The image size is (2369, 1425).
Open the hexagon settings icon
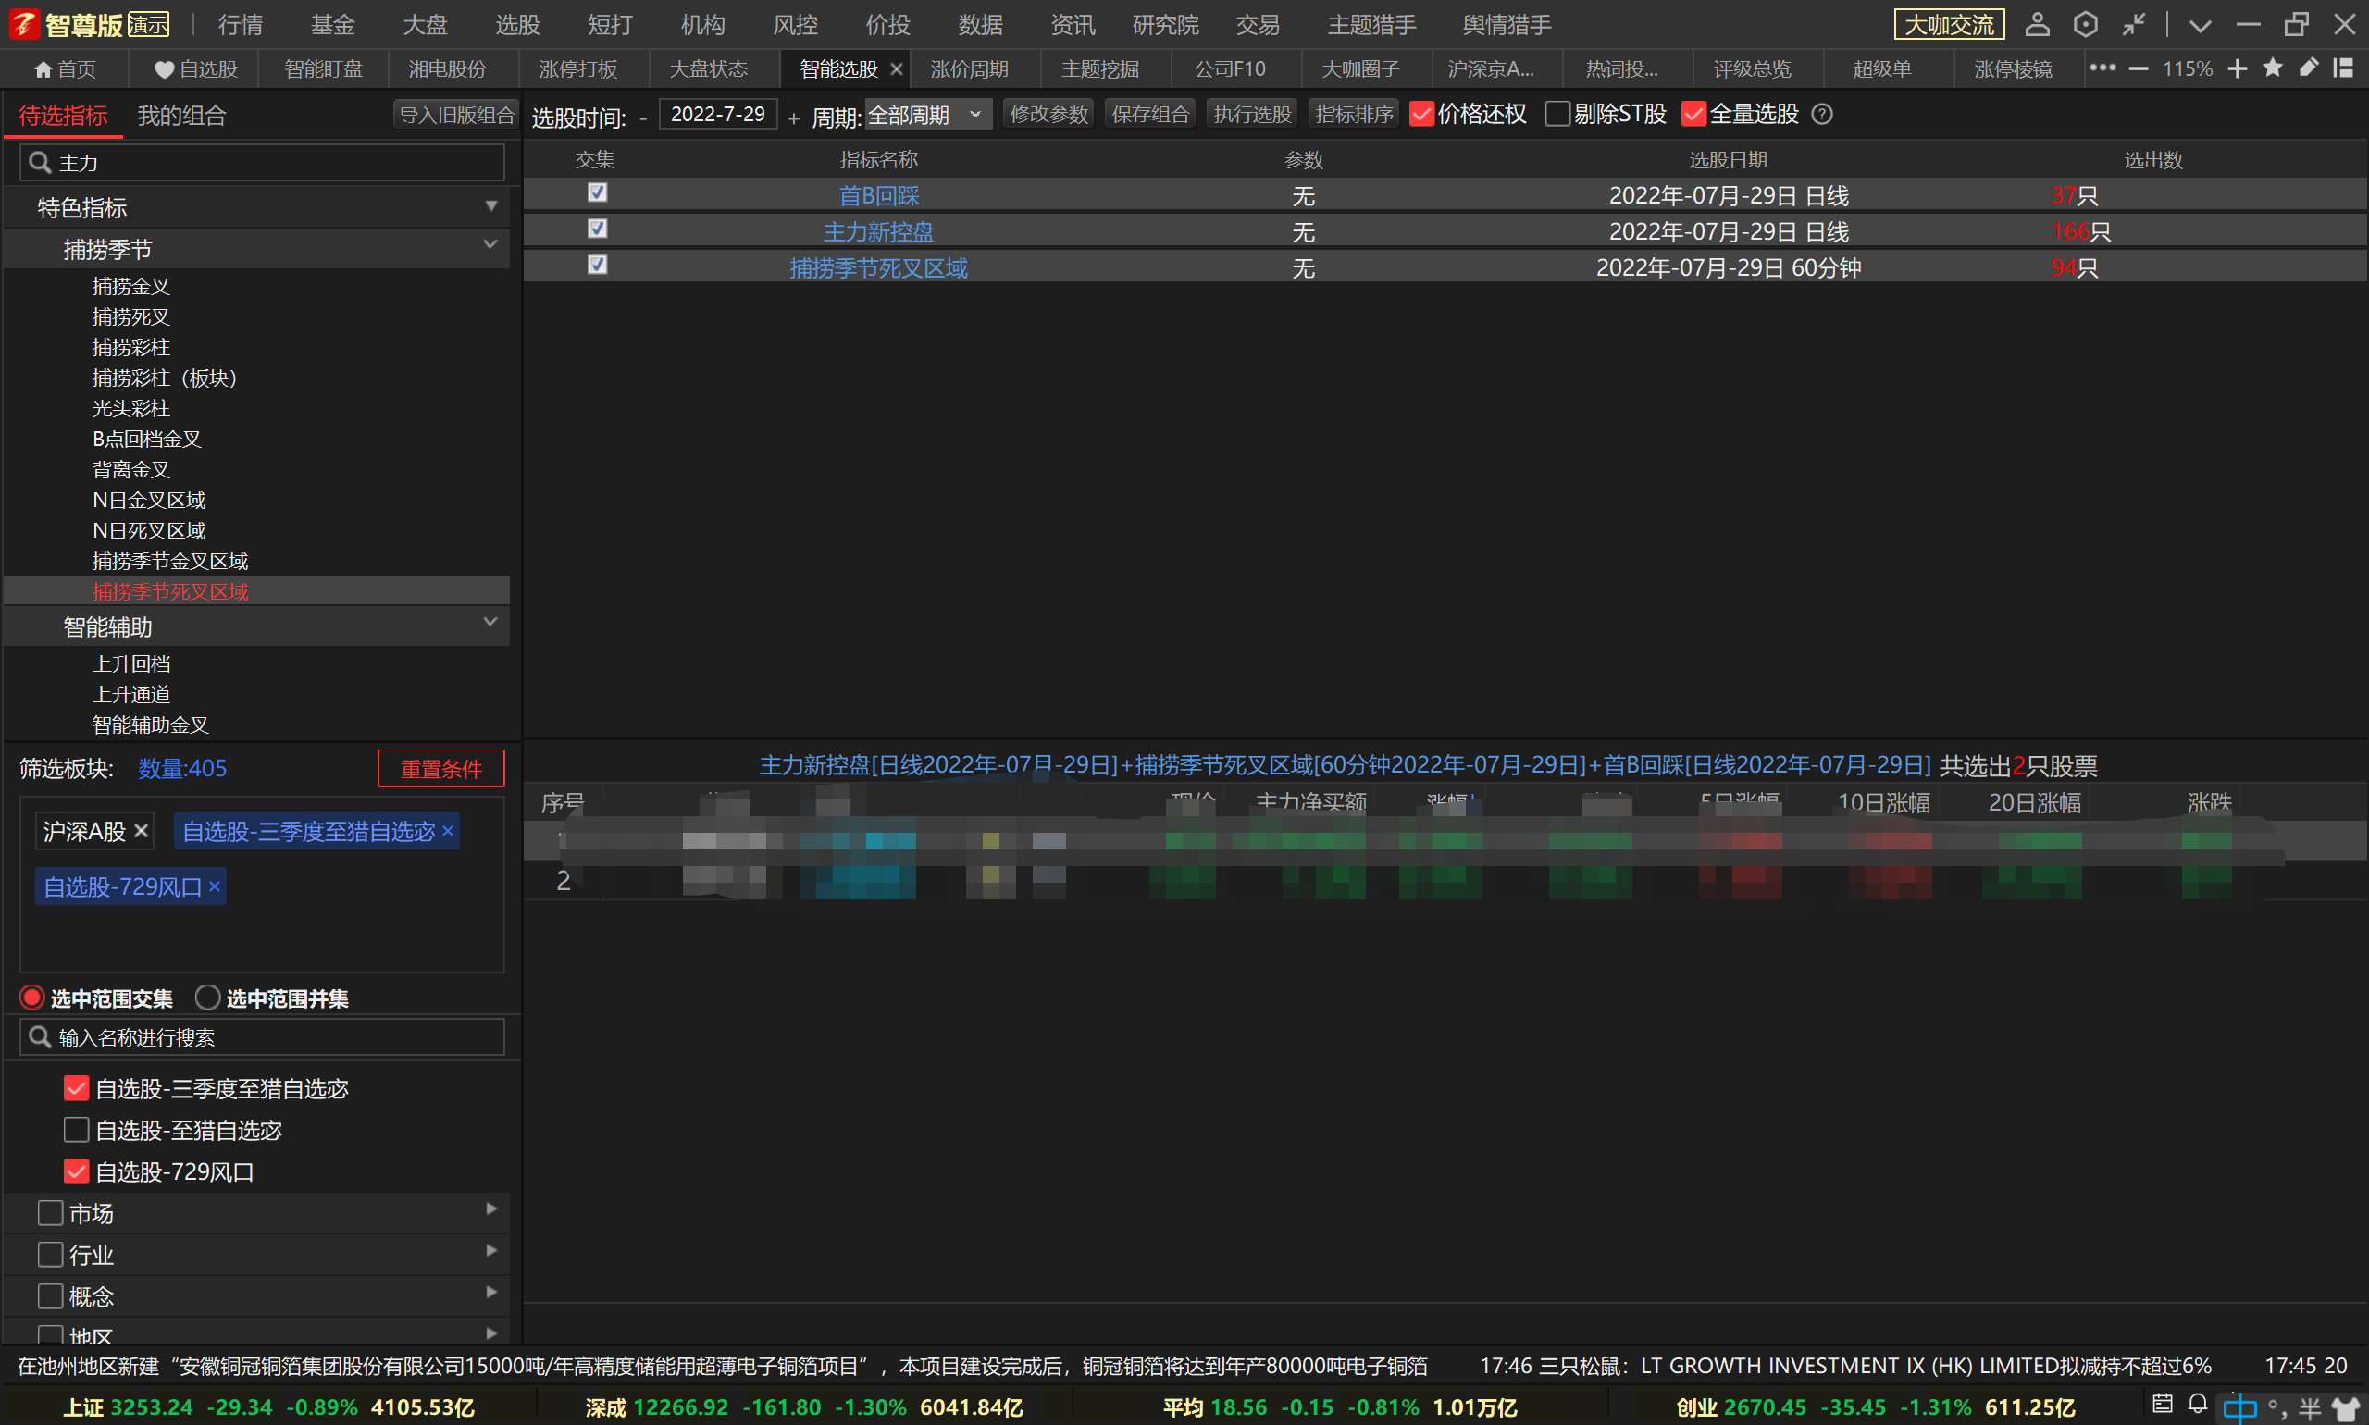click(2085, 24)
